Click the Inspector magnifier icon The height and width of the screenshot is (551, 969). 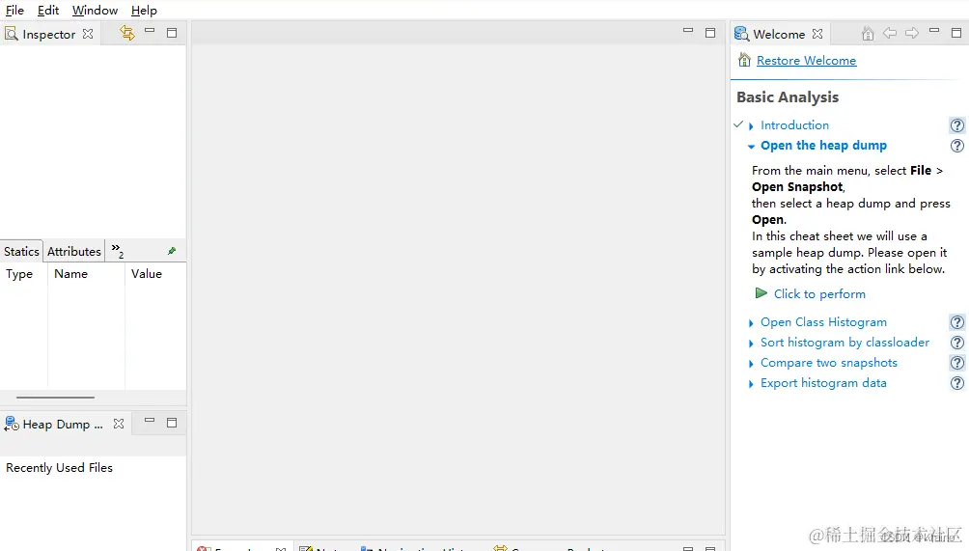coord(12,34)
